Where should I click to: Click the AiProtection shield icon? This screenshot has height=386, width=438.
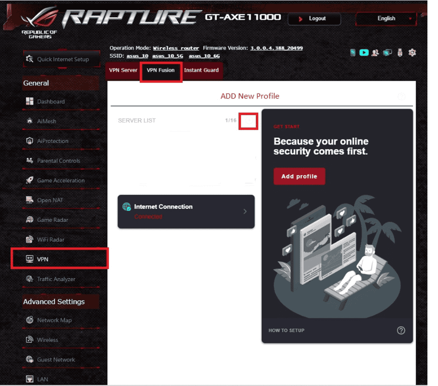click(x=29, y=140)
